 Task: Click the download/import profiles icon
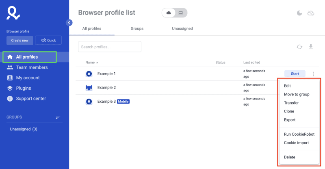311,47
